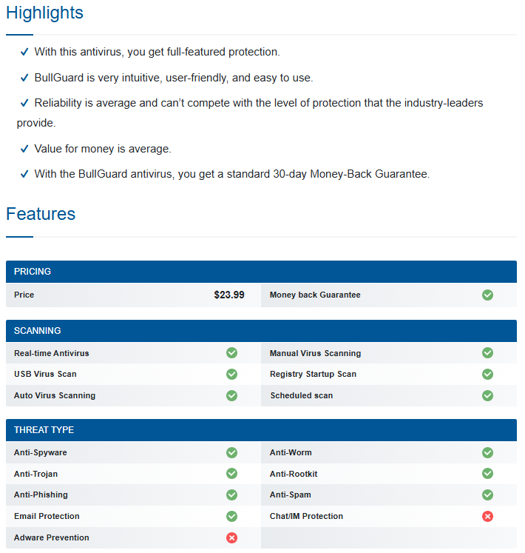This screenshot has height=553, width=525.
Task: Click the red cross beside Adware Prevention
Action: (231, 538)
